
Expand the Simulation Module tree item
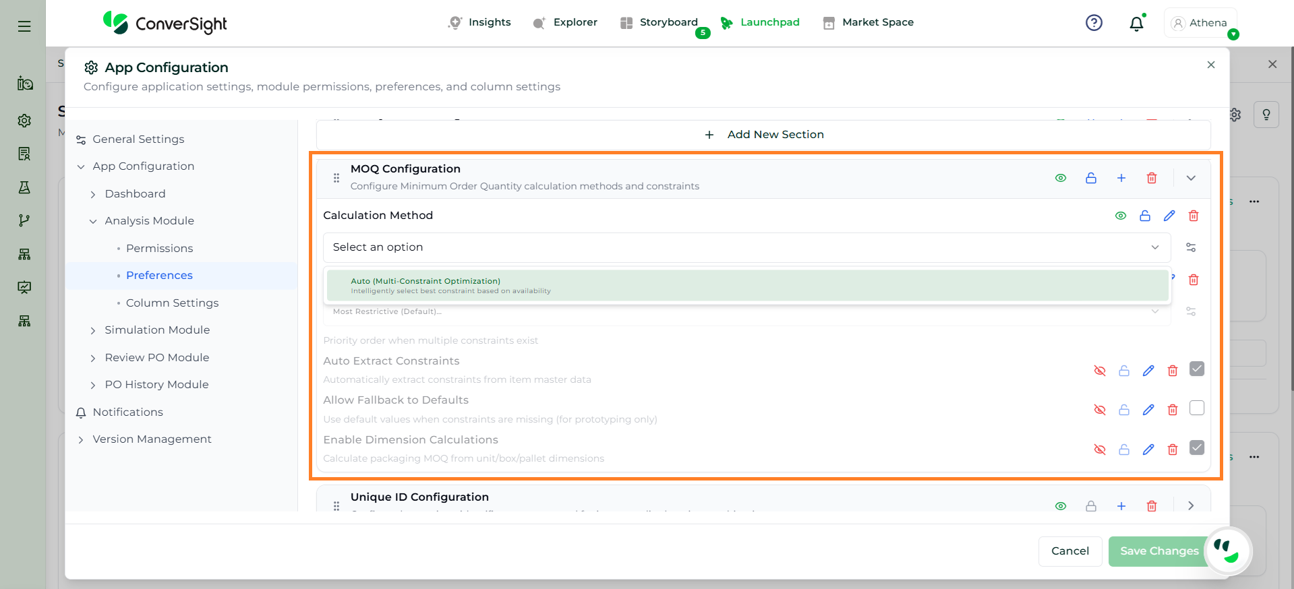pyautogui.click(x=93, y=330)
